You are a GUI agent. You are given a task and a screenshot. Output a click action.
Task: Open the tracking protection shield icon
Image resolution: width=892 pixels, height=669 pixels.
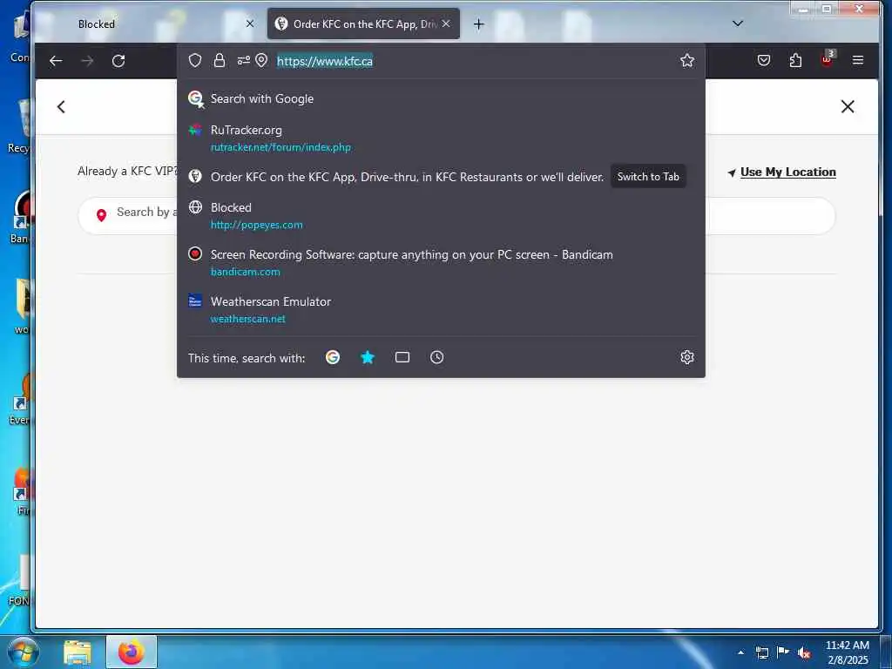(x=195, y=60)
